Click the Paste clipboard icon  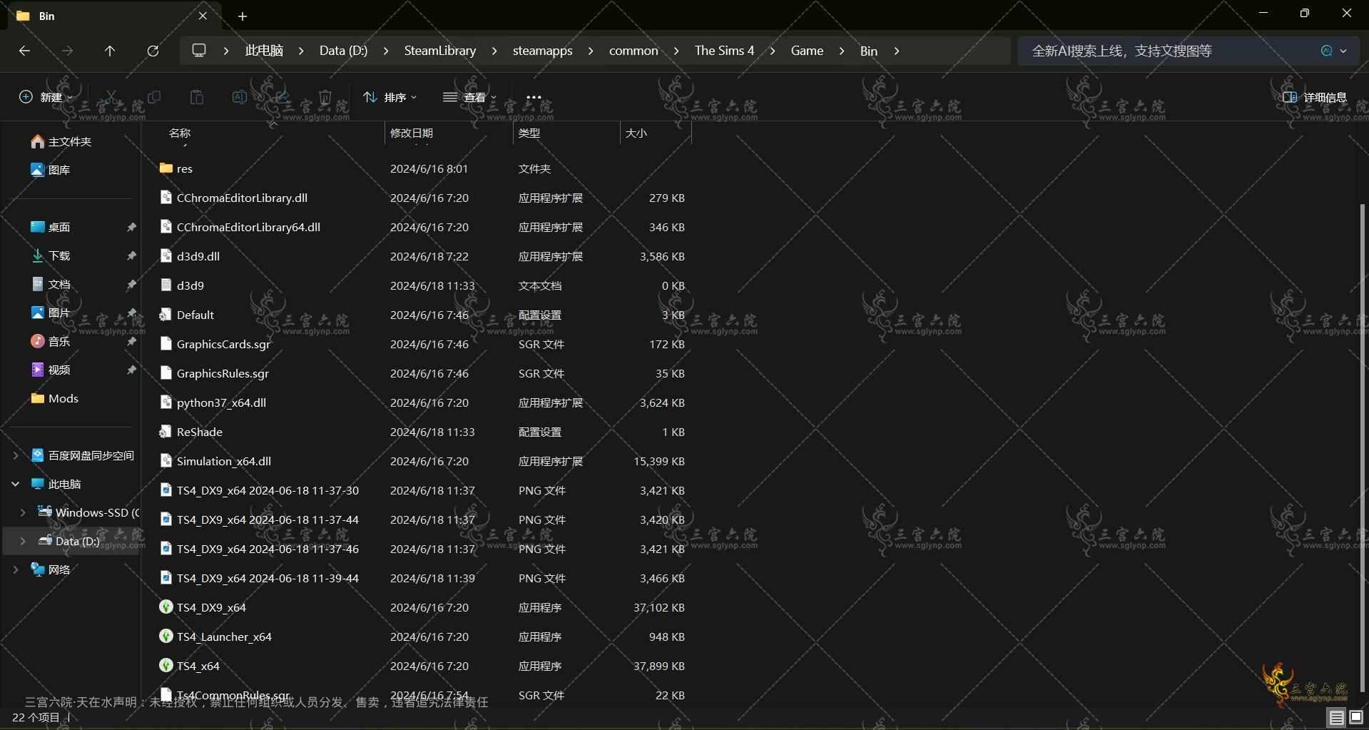(197, 97)
